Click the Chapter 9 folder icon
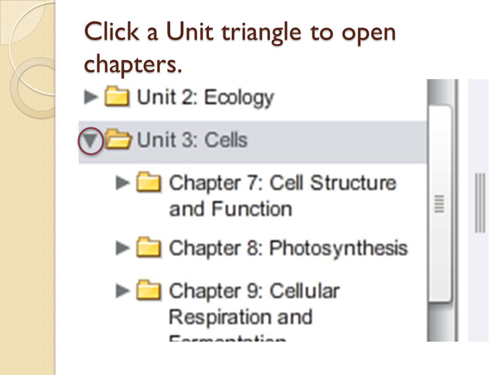Image resolution: width=500 pixels, height=375 pixels. (x=148, y=290)
